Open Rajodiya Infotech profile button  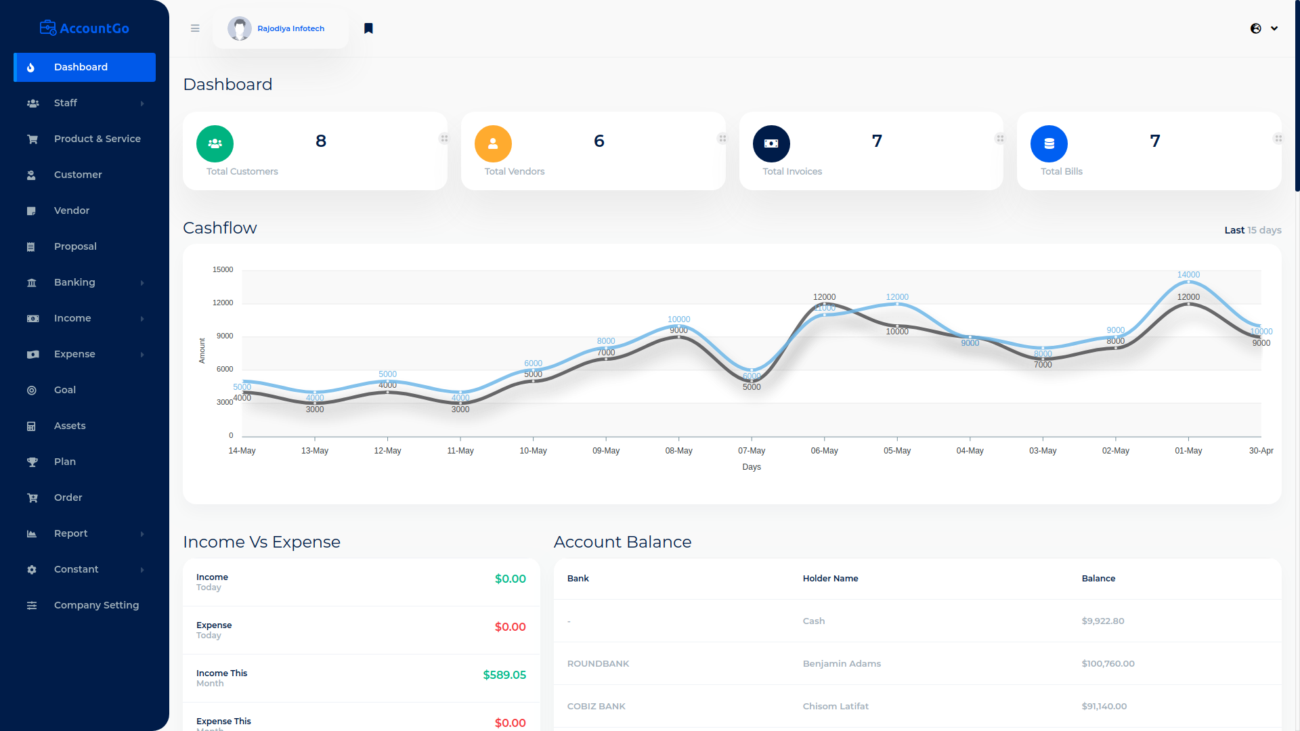pos(280,28)
